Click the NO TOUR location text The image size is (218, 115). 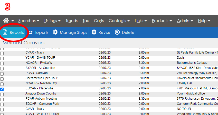184,109
